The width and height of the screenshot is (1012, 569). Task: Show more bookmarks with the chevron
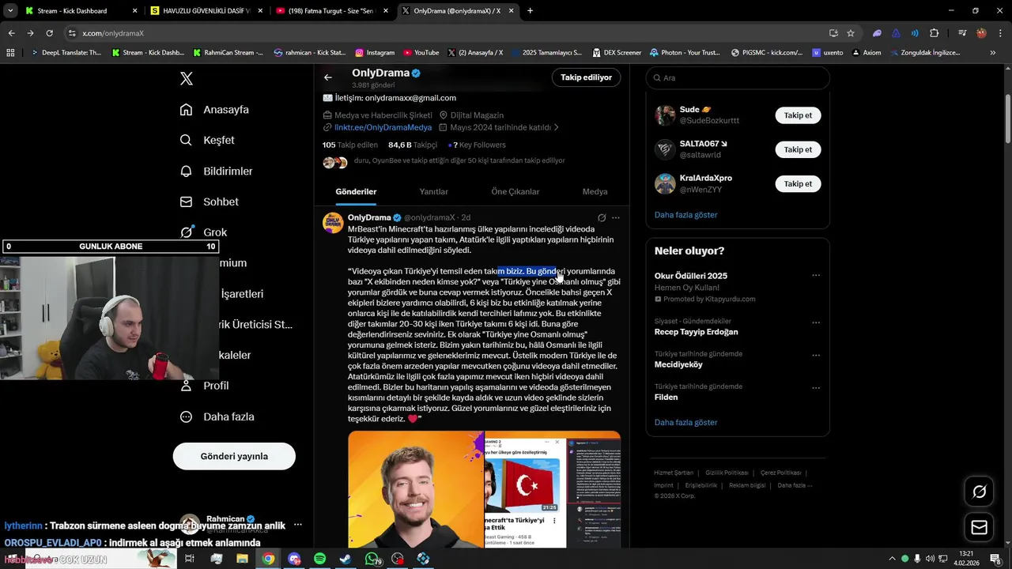pyautogui.click(x=993, y=53)
